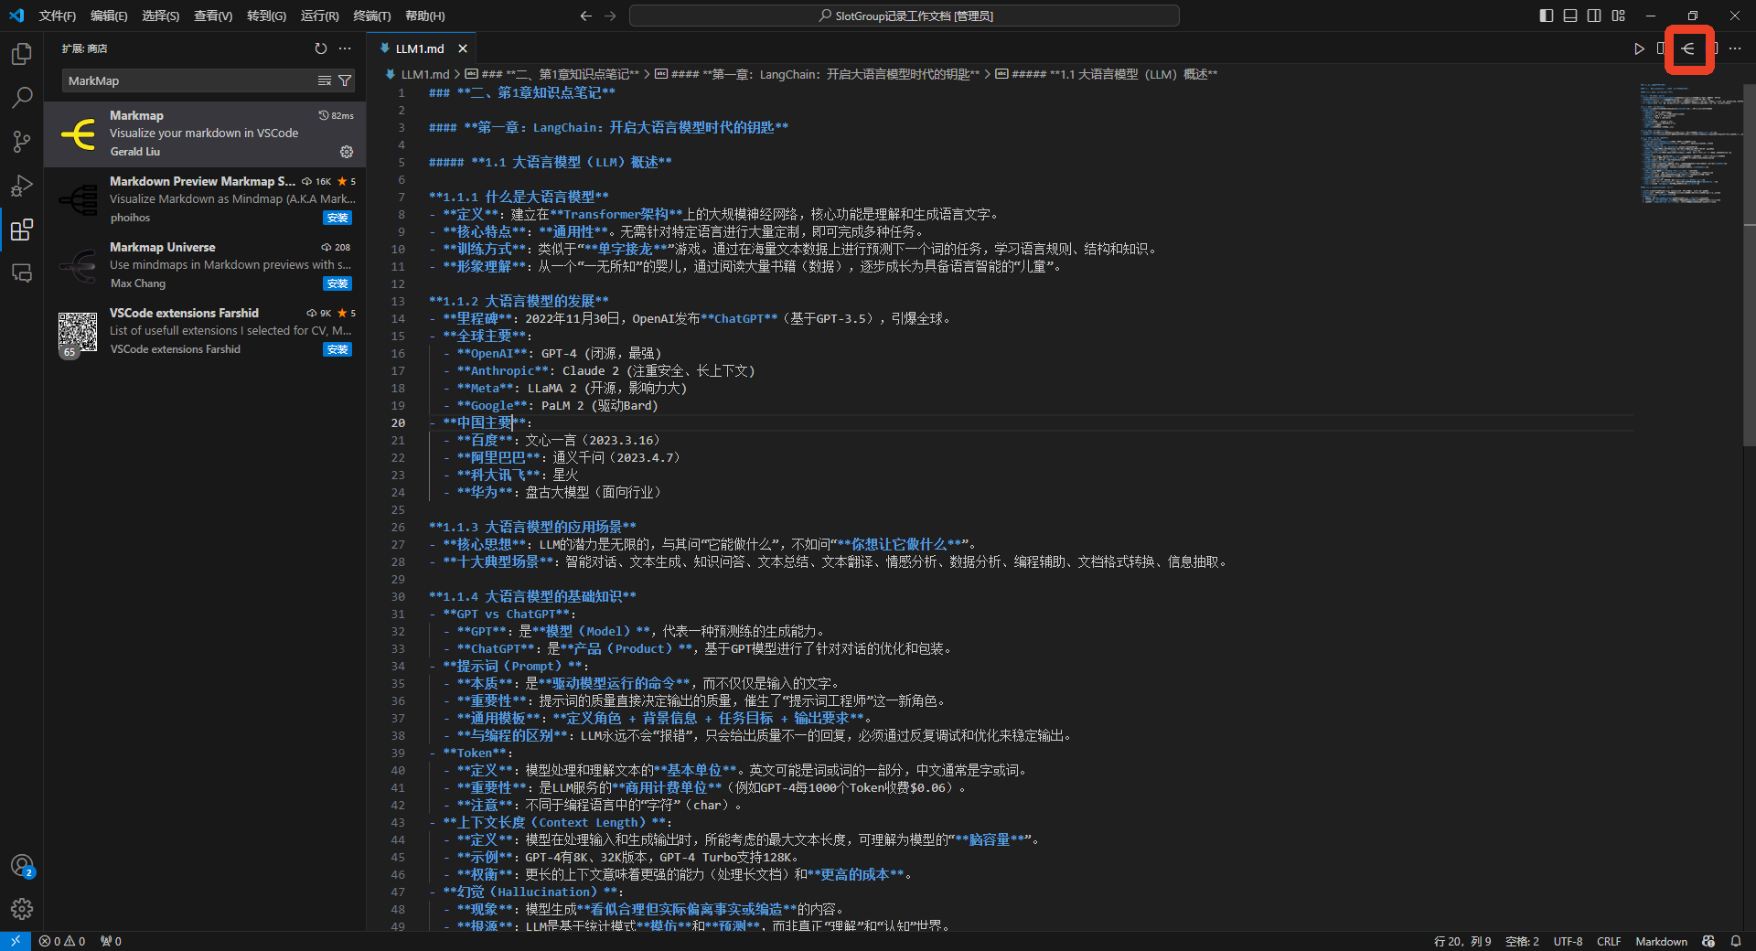Clear the MarkMap search query
The image size is (1756, 951).
[325, 80]
